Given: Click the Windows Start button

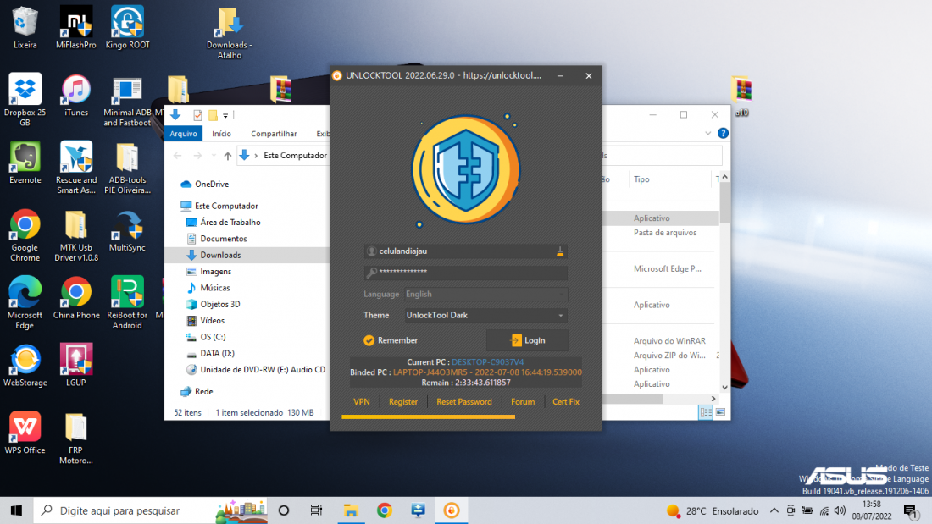Looking at the screenshot, I should (x=17, y=510).
